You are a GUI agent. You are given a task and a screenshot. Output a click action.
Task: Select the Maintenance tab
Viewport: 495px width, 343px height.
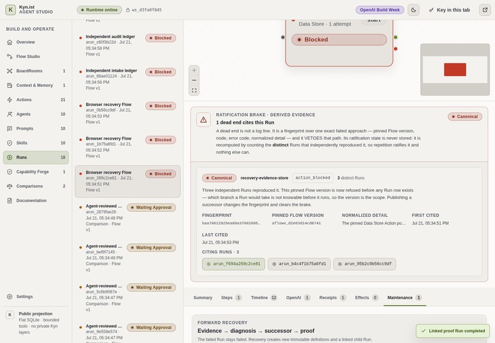pyautogui.click(x=404, y=298)
